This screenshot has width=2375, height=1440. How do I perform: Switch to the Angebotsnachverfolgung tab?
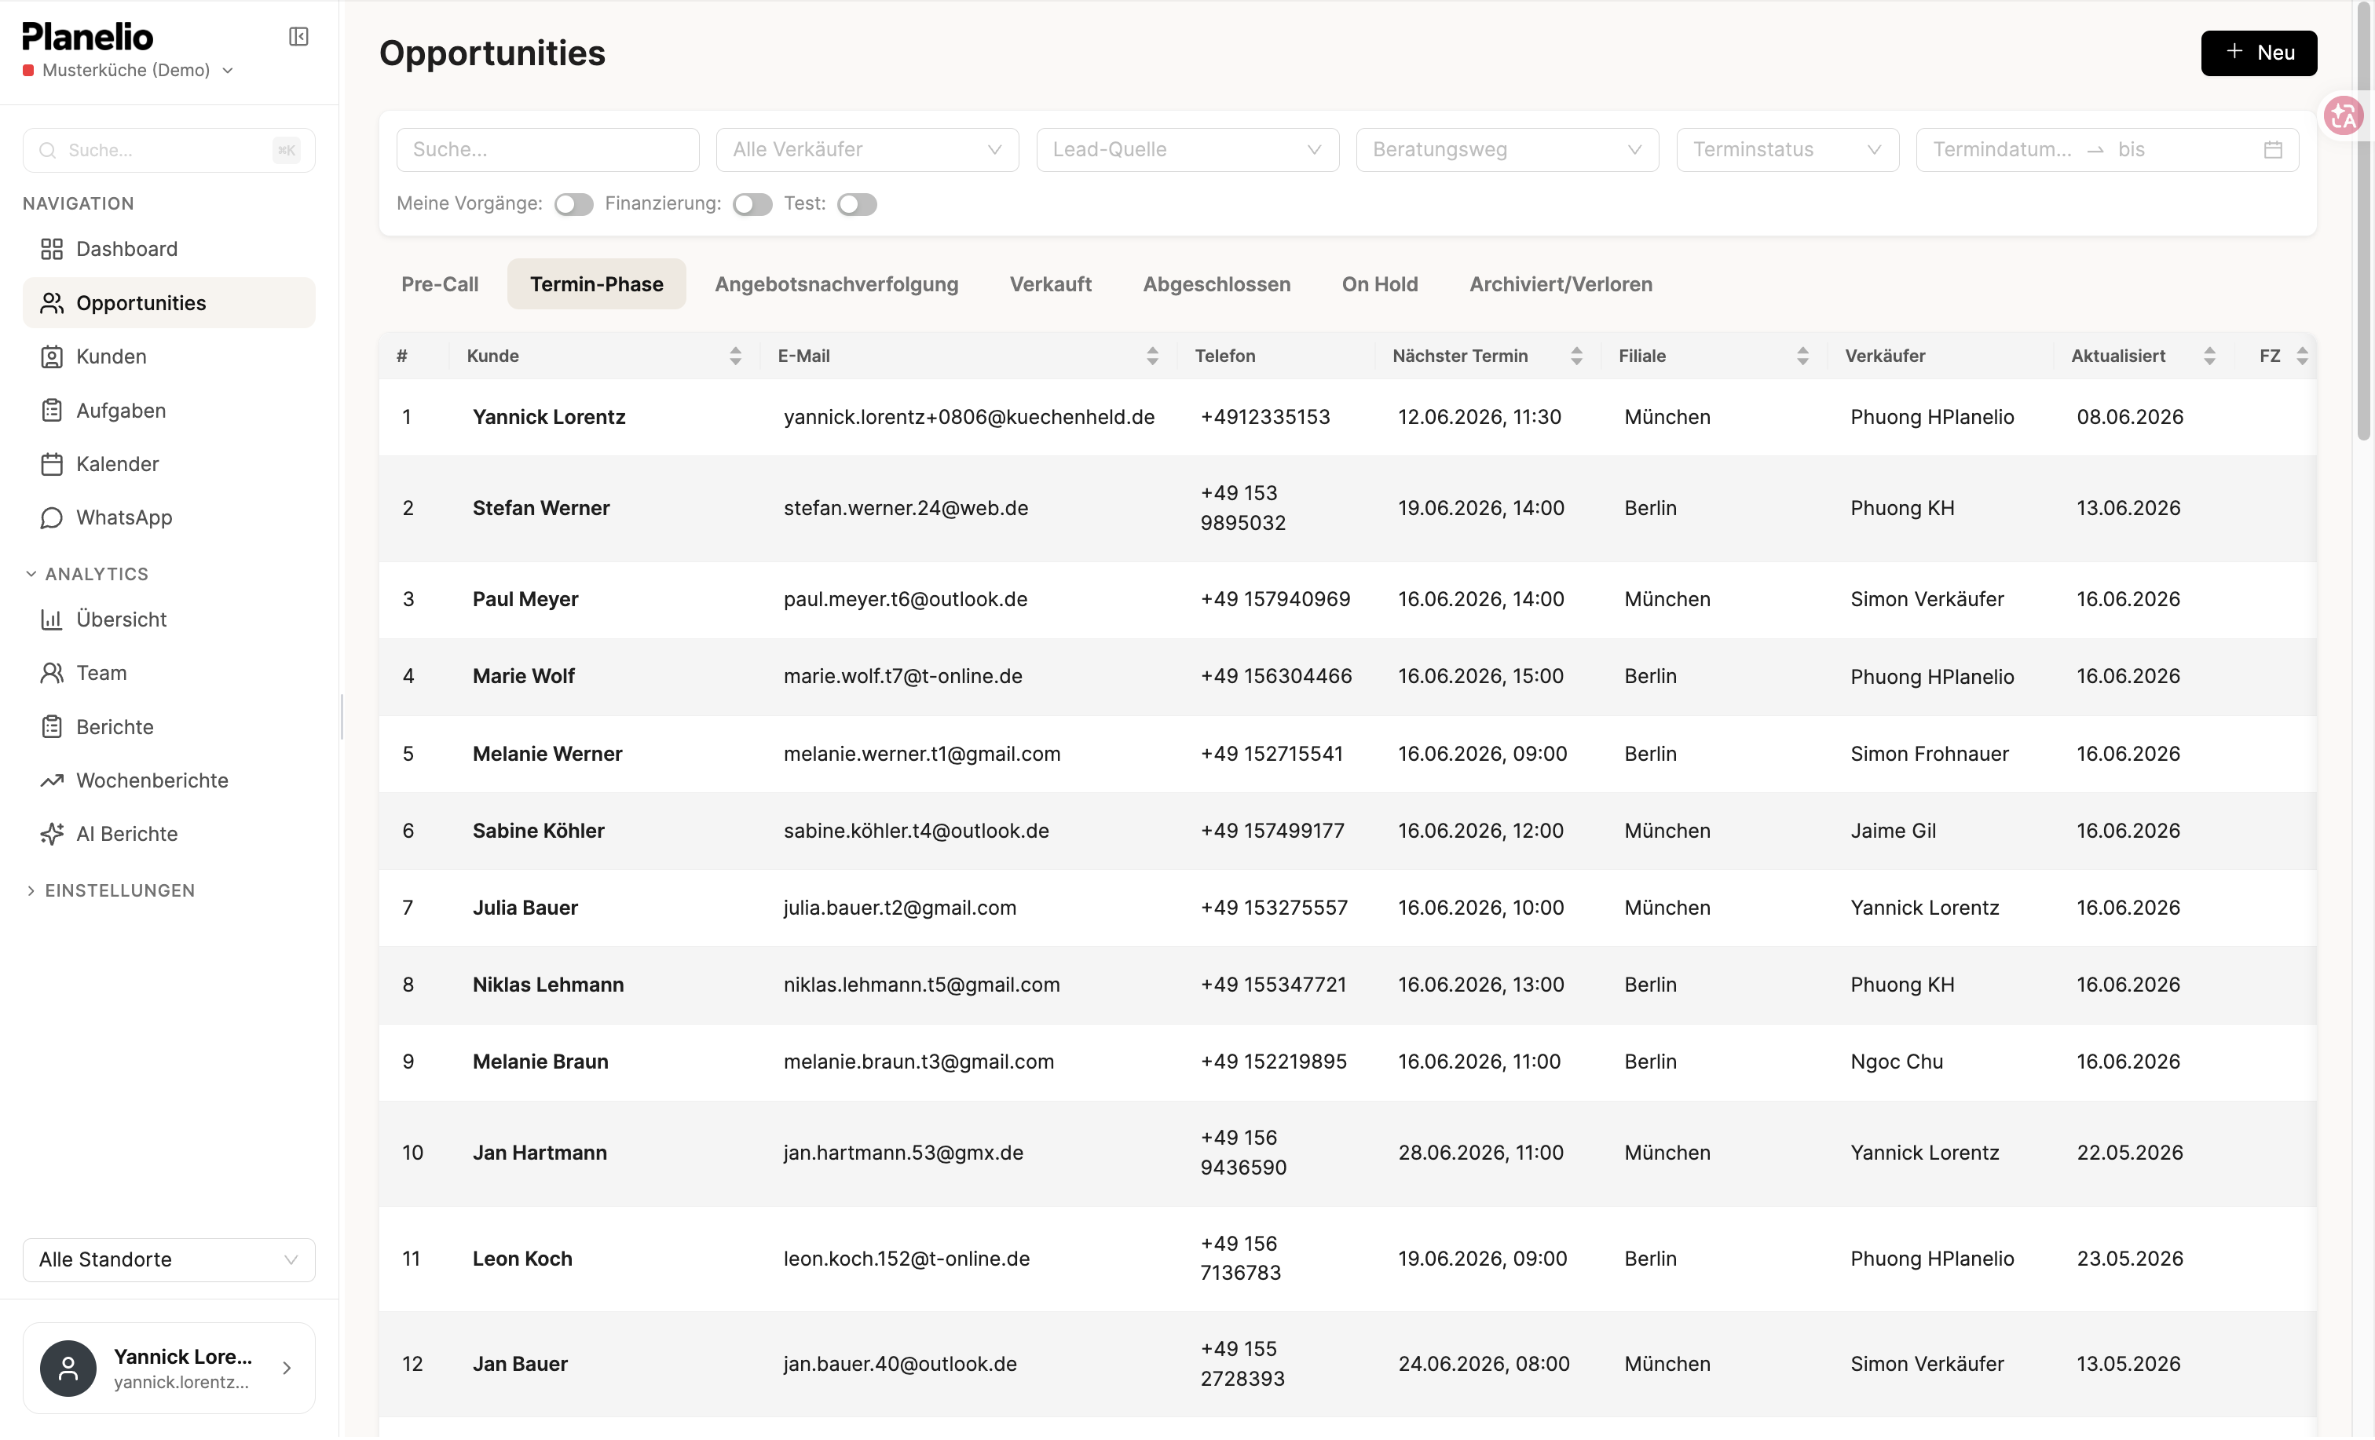[836, 284]
